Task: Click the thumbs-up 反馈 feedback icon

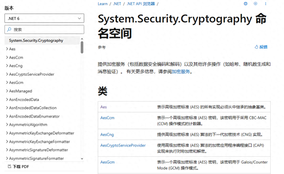Action: (256, 47)
